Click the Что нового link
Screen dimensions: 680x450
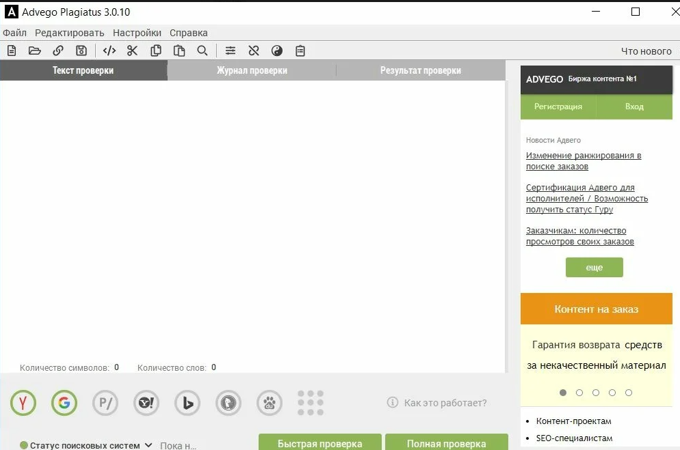point(647,51)
